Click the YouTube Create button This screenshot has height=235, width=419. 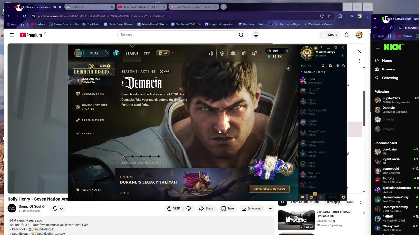pyautogui.click(x=329, y=35)
